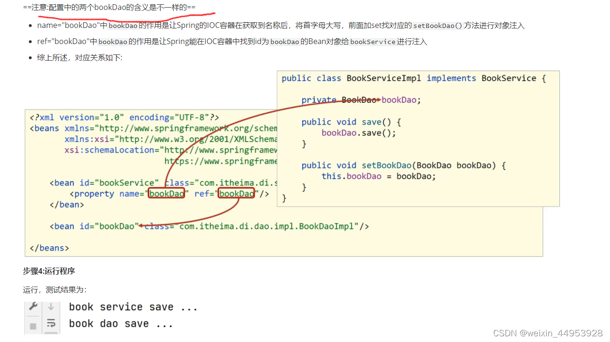Image resolution: width=610 pixels, height=342 pixels.
Task: Click '<bean id="bookDao"' line in XML snippet
Action: coord(209,226)
